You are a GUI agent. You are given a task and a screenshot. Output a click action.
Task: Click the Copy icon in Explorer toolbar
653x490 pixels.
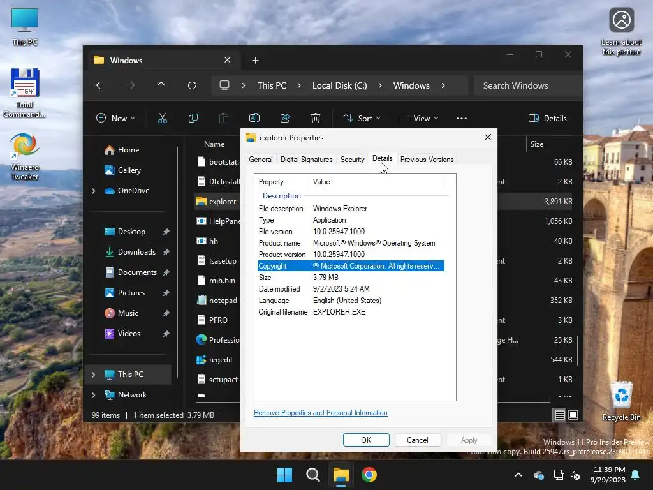pos(193,118)
